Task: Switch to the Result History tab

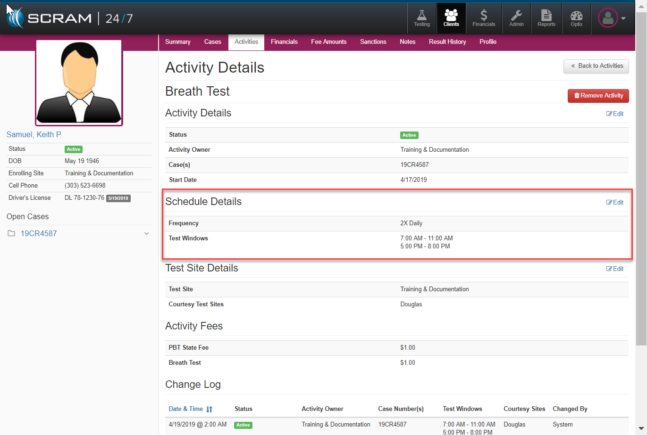Action: tap(447, 42)
